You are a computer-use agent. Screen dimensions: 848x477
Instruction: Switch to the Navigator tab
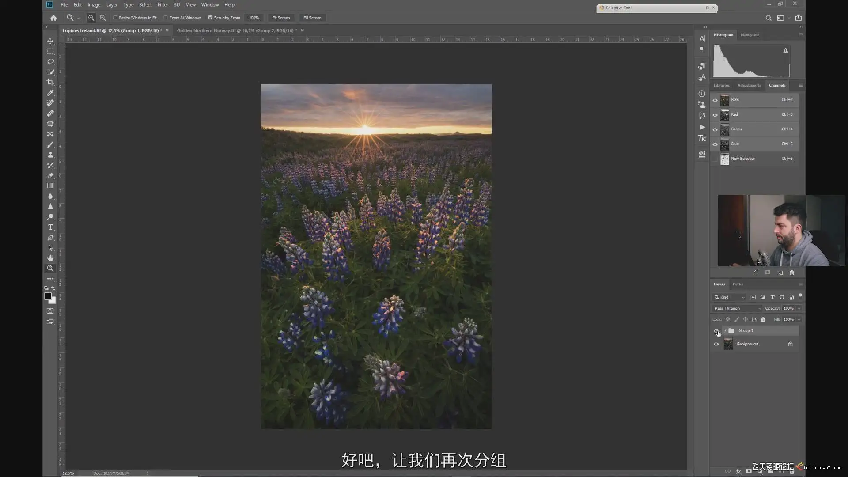click(750, 35)
